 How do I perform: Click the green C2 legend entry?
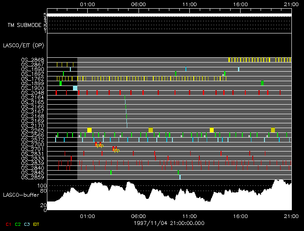coord(18,224)
